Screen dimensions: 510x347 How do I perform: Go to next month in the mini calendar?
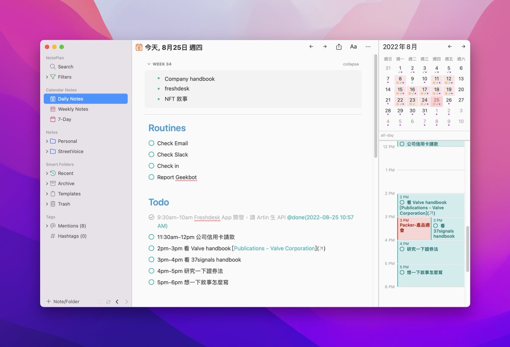[463, 46]
